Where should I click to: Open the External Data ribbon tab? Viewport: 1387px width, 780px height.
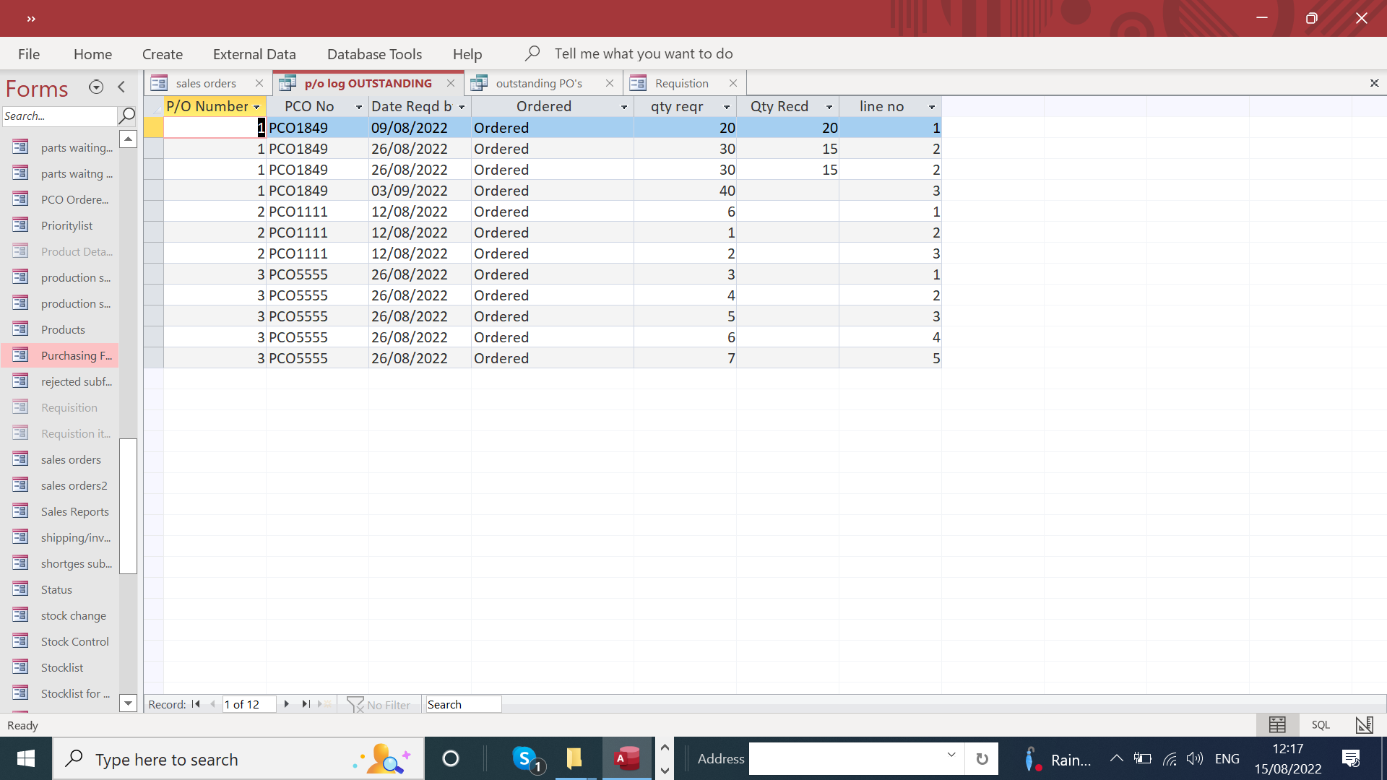click(254, 54)
